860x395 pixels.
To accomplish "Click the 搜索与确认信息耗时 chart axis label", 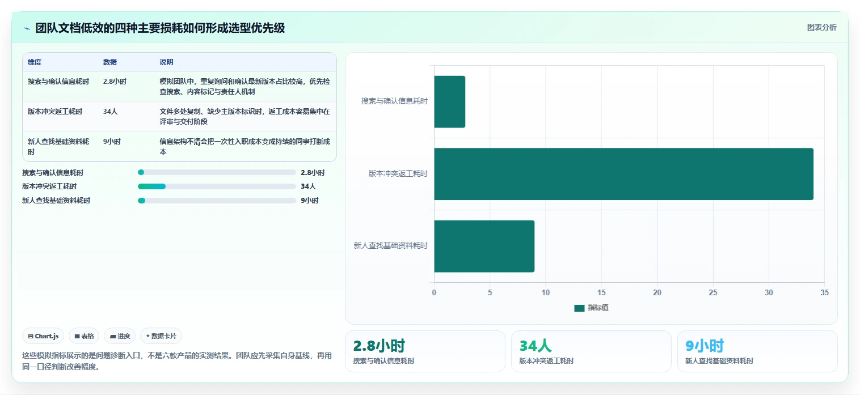I will tap(394, 101).
